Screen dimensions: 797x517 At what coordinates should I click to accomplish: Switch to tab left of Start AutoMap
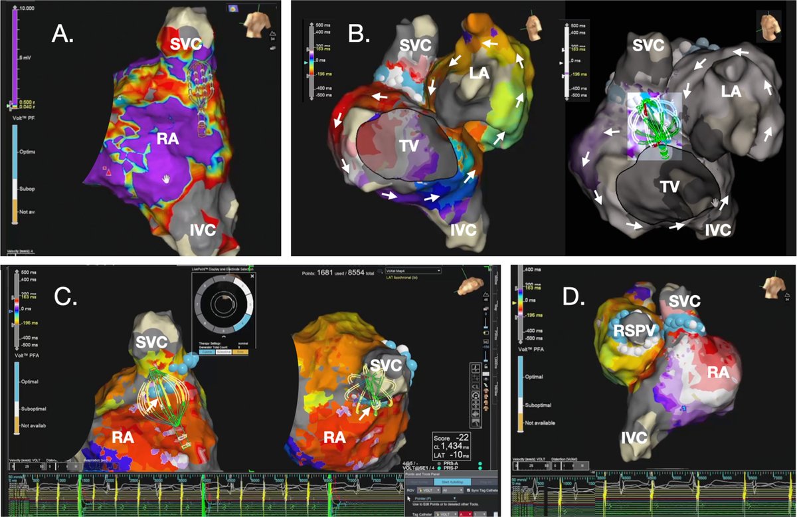point(419,482)
